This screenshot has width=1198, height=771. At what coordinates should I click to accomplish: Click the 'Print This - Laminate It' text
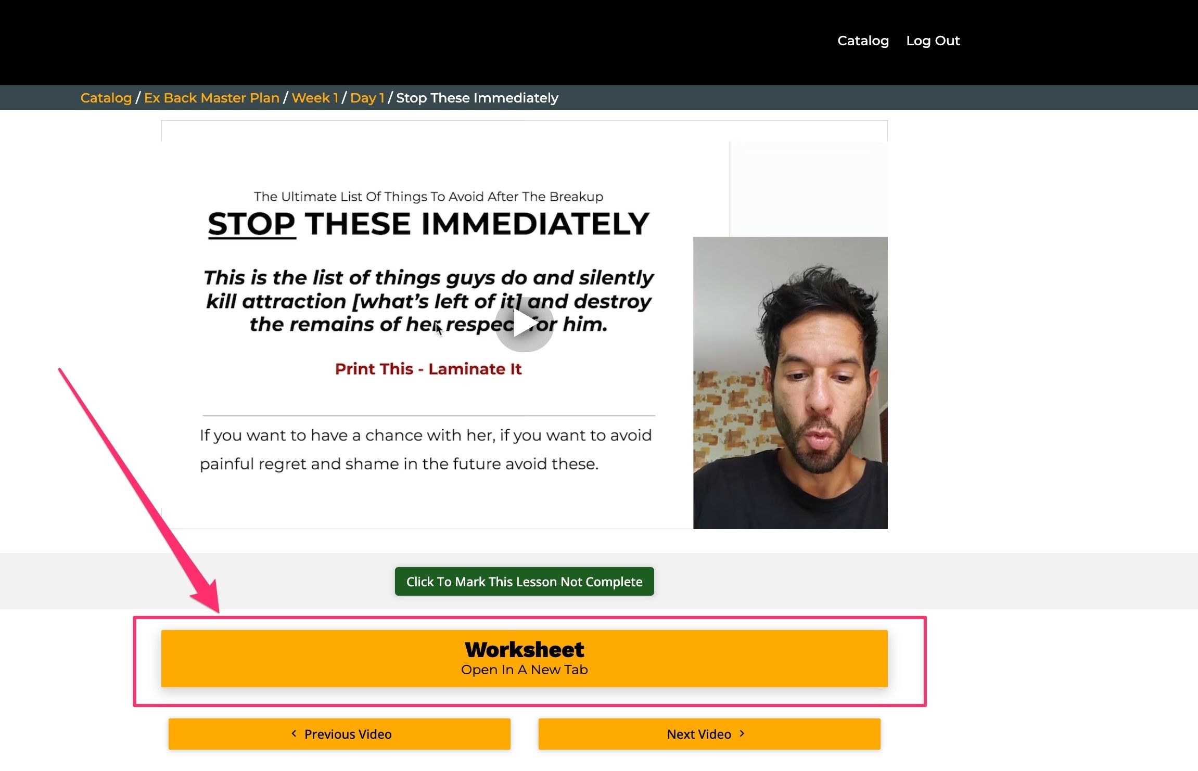click(x=428, y=369)
